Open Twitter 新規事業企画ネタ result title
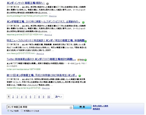Viewport: 146px width, 115px height. tap(41, 59)
